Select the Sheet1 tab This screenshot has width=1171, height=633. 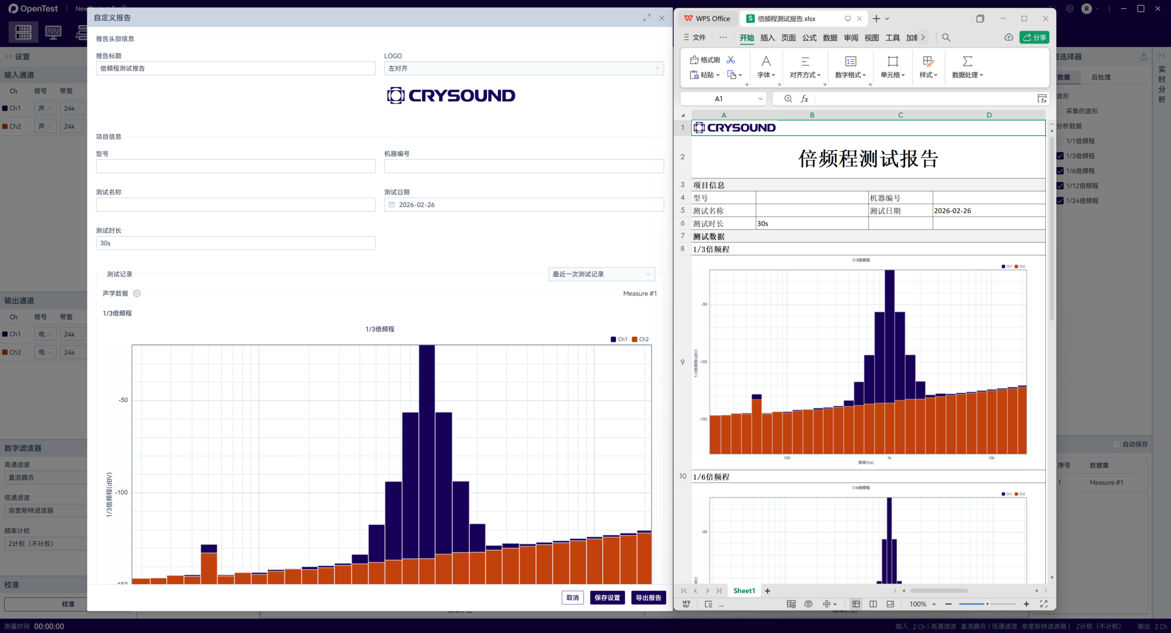(744, 591)
